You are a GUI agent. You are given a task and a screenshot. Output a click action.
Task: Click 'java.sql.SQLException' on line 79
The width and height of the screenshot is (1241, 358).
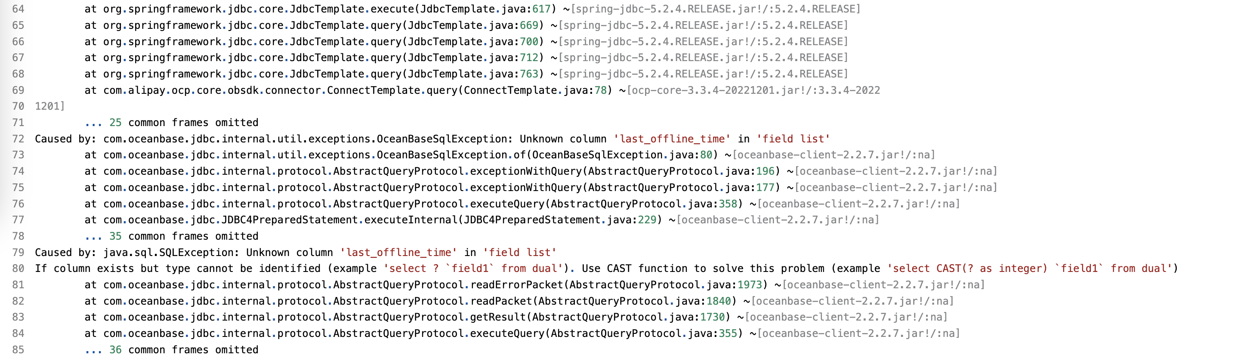tap(168, 253)
